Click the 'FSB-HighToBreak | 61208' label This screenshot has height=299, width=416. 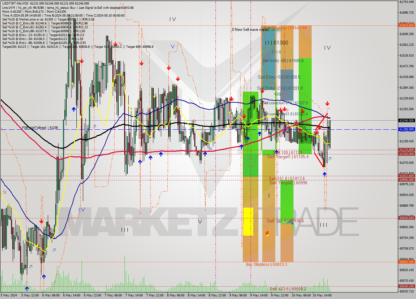tap(40, 128)
